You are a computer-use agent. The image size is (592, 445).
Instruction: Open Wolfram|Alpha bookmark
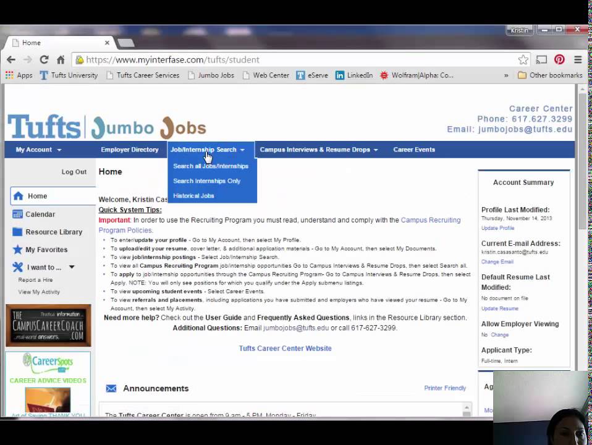(x=417, y=75)
